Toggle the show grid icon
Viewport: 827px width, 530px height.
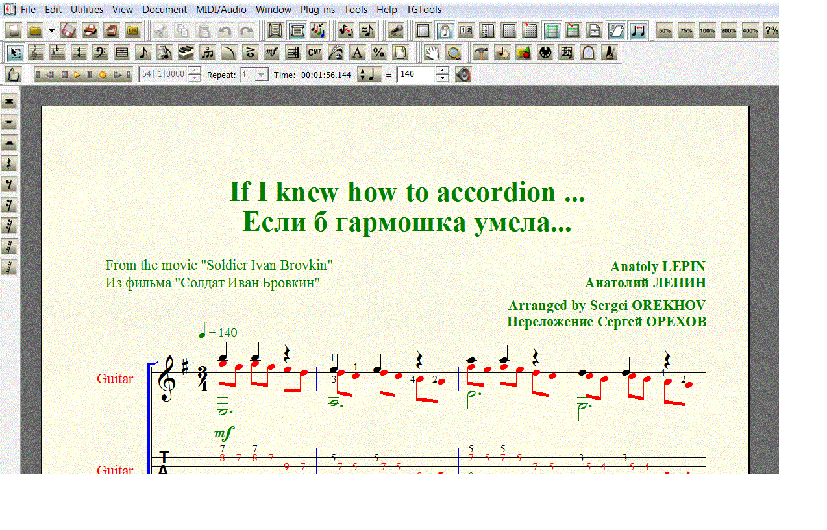pos(509,30)
